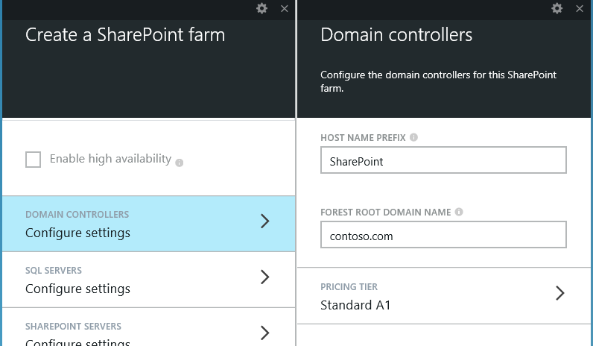Click the Standard A1 pricing tier value
This screenshot has width=593, height=346.
click(x=355, y=305)
